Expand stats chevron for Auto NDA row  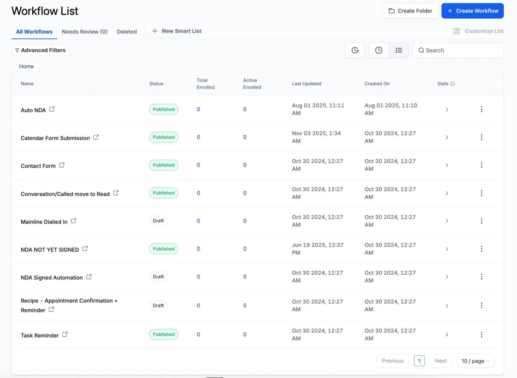(447, 109)
